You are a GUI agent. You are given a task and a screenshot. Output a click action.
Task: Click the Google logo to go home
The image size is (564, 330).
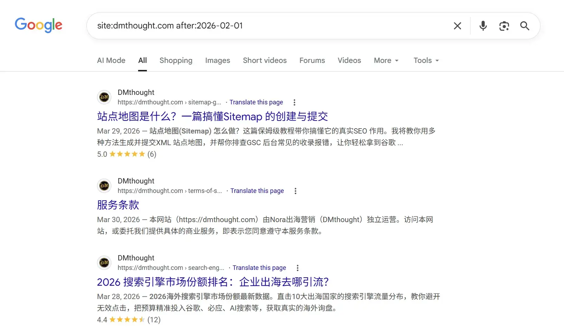[x=39, y=25]
